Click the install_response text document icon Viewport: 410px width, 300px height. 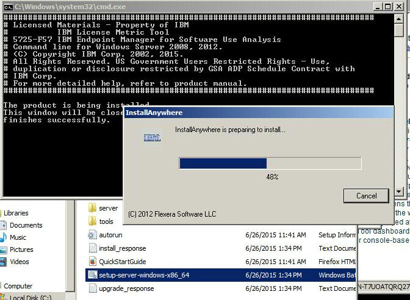coord(92,248)
